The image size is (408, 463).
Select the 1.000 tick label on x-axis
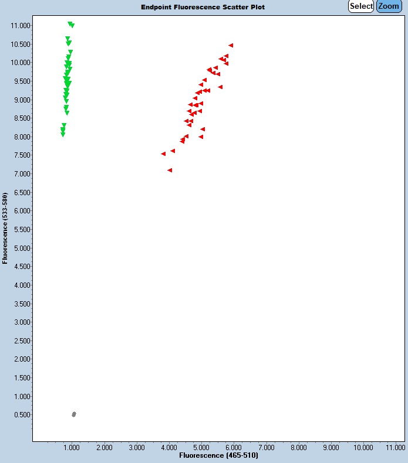tap(72, 448)
